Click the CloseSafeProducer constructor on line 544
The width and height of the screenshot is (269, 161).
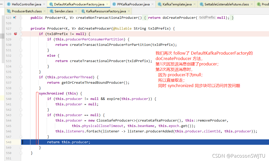(x=114, y=121)
